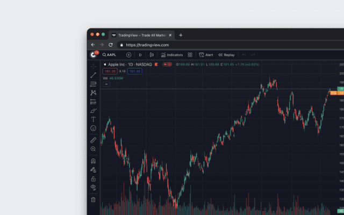Open the chart layout grid icon
Viewport: 344px width, 215px height.
tap(190, 55)
